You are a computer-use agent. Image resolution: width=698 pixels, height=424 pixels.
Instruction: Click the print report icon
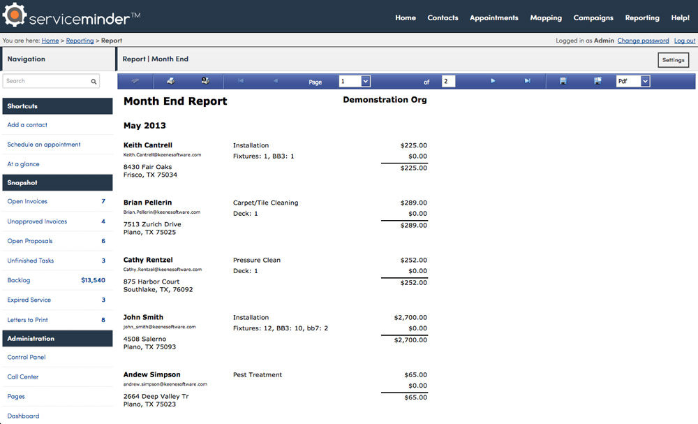[x=171, y=81]
